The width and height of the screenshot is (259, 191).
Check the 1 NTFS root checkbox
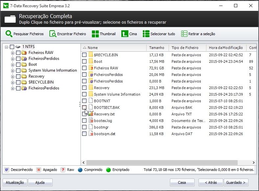click(x=12, y=47)
